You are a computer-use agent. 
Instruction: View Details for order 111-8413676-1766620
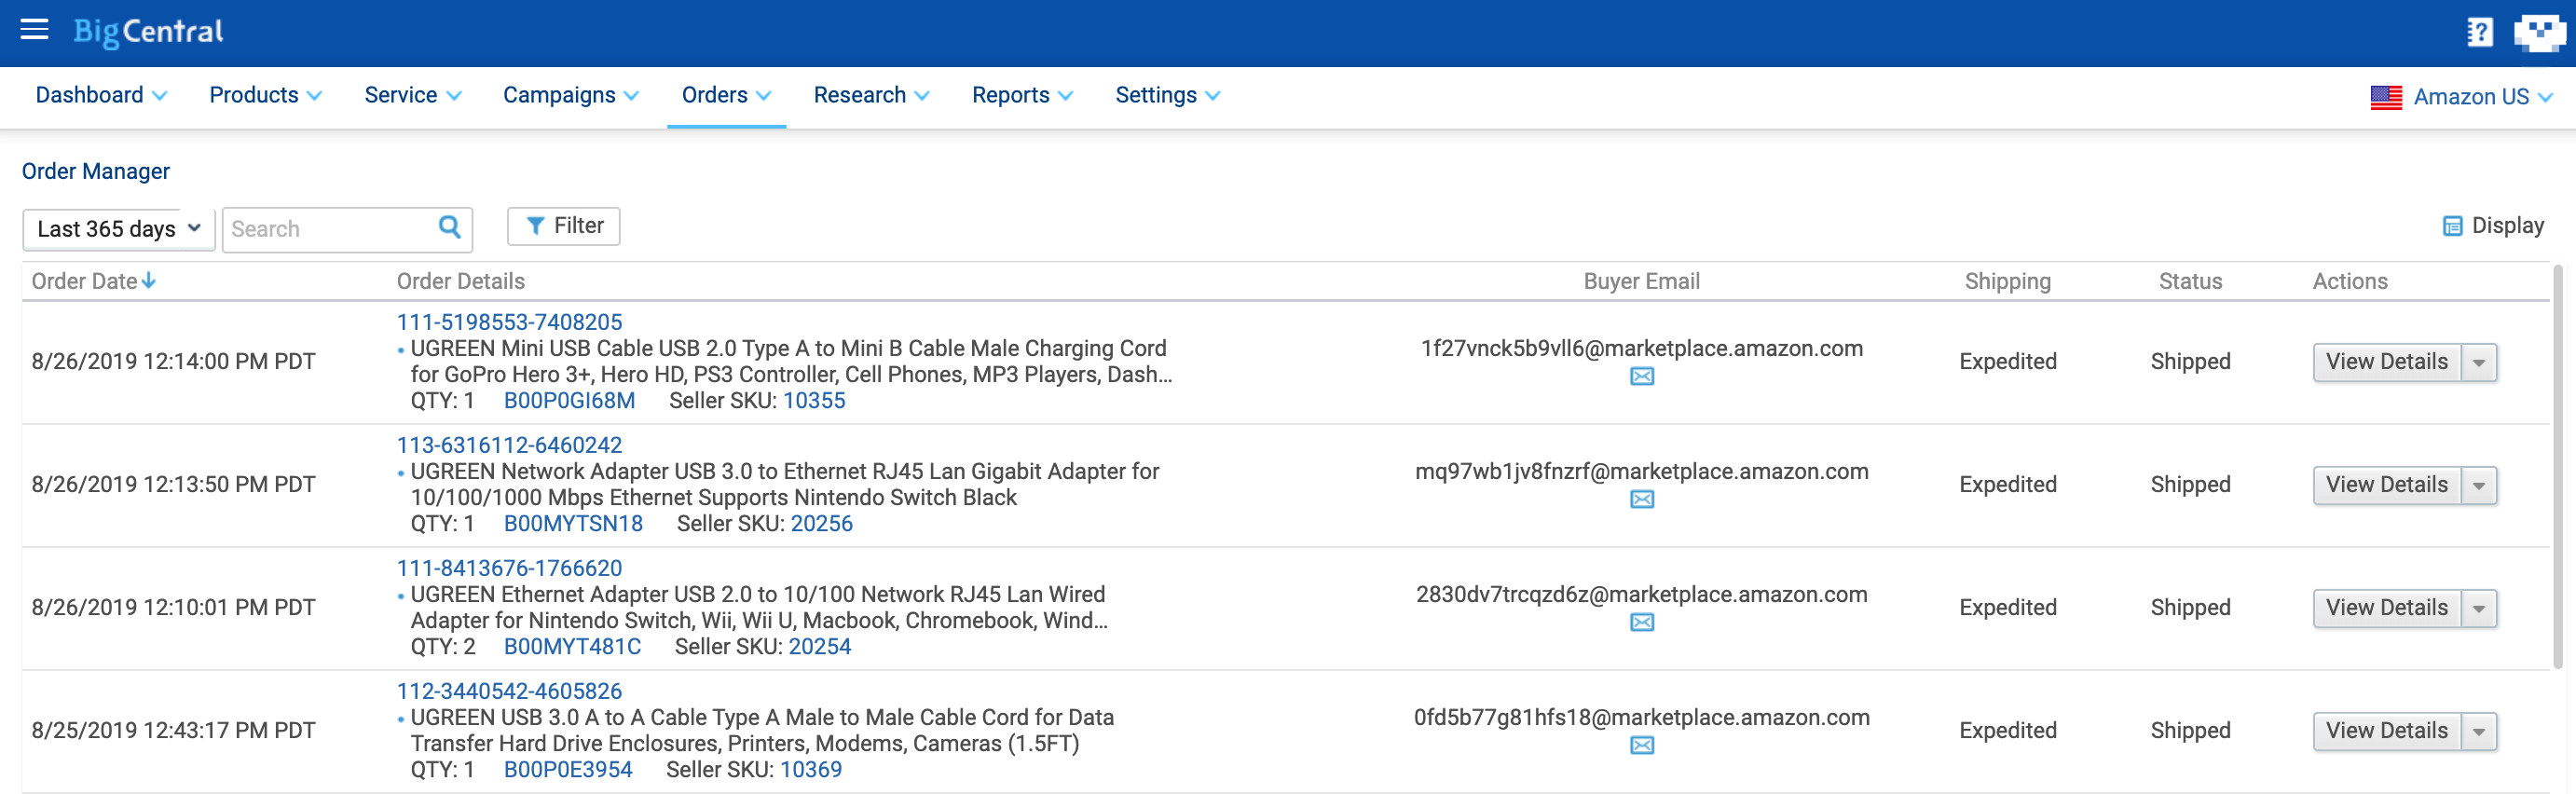[x=2386, y=608]
